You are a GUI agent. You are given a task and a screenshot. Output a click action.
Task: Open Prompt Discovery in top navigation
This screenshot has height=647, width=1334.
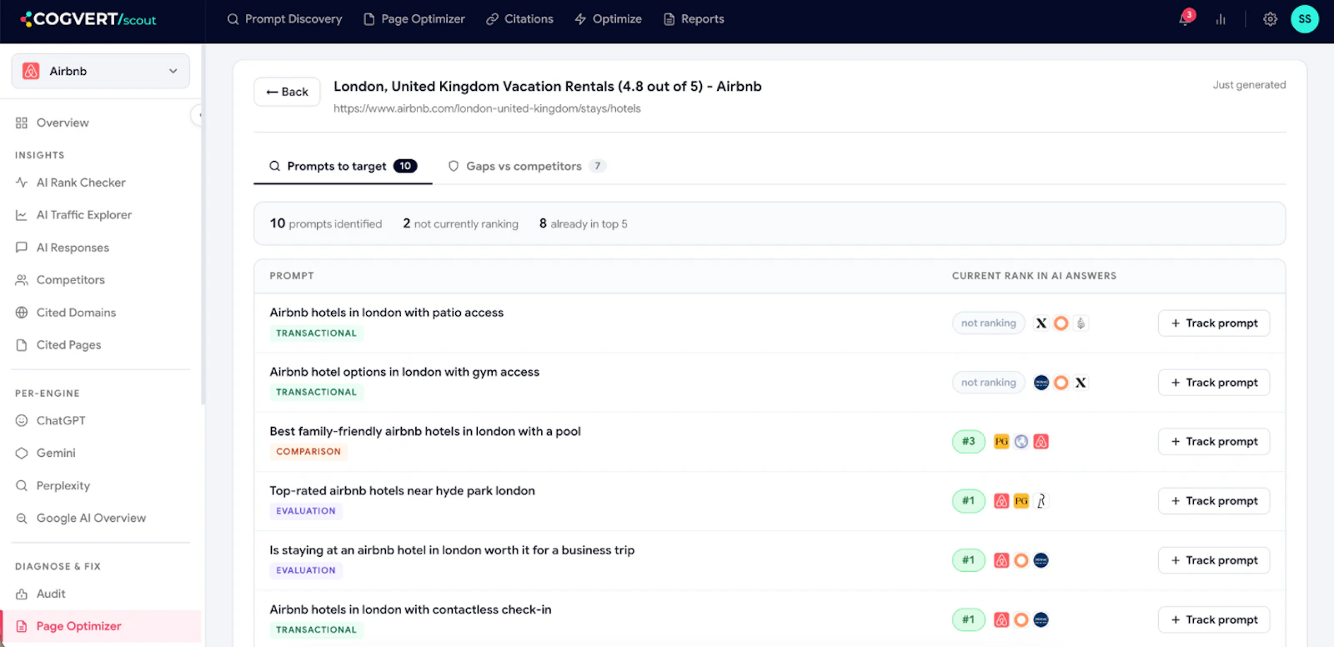pos(284,19)
